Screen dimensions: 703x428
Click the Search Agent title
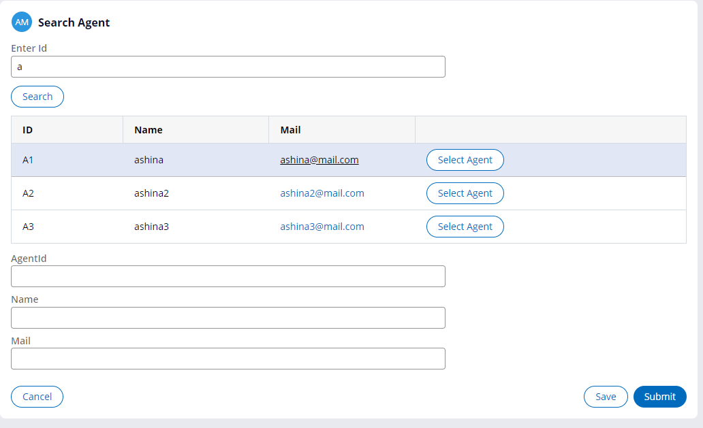pos(73,22)
